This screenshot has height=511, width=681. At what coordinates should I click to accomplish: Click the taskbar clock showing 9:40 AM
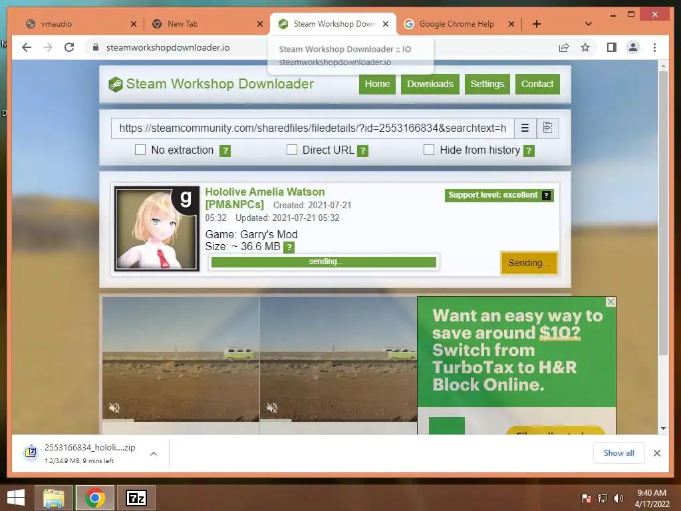pos(652,498)
